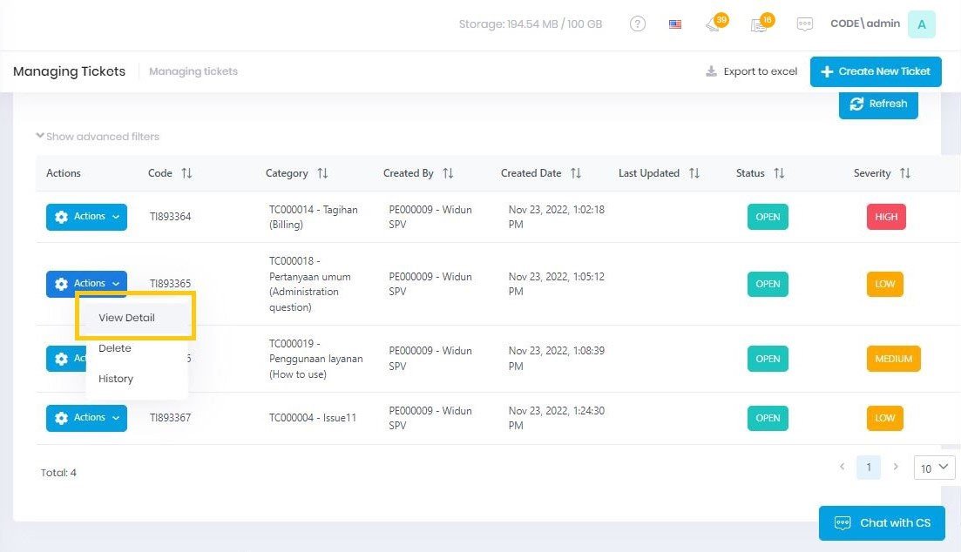Viewport: 961px width, 552px height.
Task: Sort by Status column arrows icon
Action: tap(779, 173)
